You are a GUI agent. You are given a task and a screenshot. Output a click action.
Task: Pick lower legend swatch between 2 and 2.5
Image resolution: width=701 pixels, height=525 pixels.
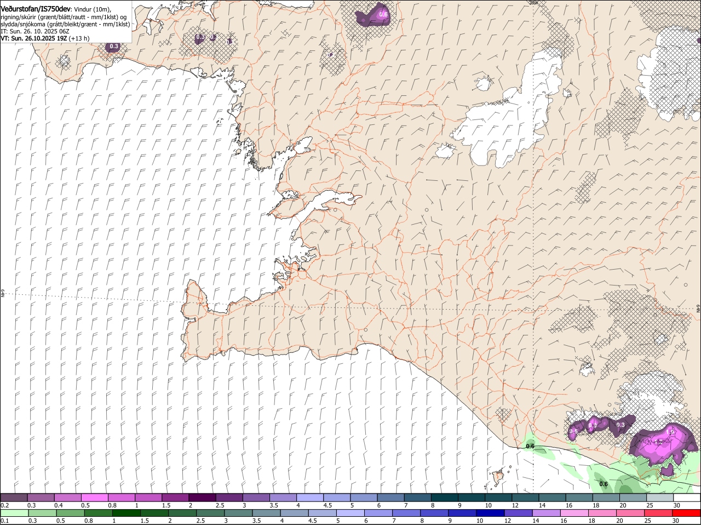click(x=182, y=513)
